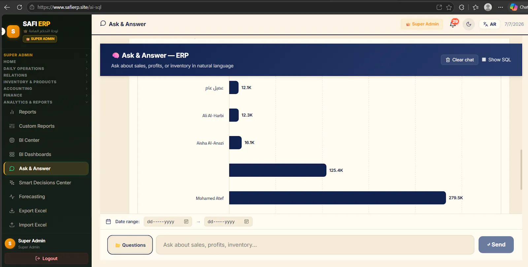Click the favorite star icon in the address bar
This screenshot has width=528, height=267.
449,7
